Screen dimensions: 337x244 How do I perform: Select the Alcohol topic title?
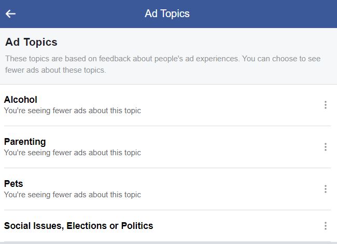[21, 100]
